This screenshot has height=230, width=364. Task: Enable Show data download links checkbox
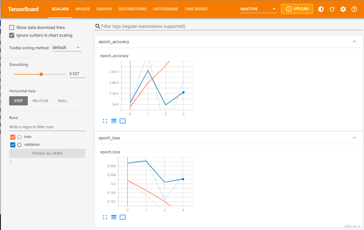[x=12, y=28]
